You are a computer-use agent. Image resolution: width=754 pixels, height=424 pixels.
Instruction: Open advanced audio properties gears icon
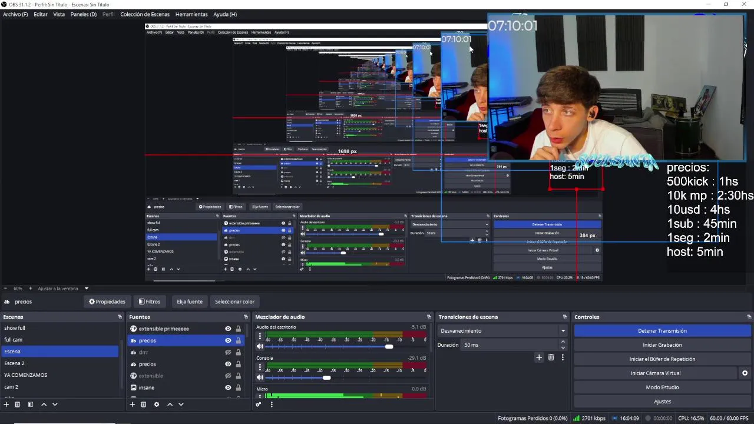point(258,405)
